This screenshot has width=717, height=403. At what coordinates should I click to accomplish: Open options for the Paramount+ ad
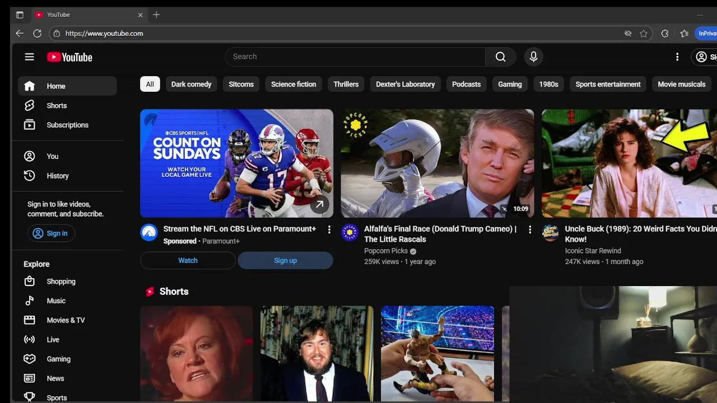click(329, 229)
